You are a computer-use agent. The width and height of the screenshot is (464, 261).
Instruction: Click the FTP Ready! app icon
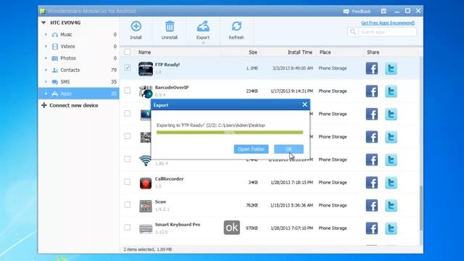coord(146,69)
